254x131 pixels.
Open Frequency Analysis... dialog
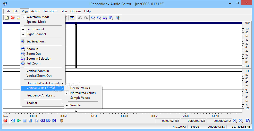43,95
